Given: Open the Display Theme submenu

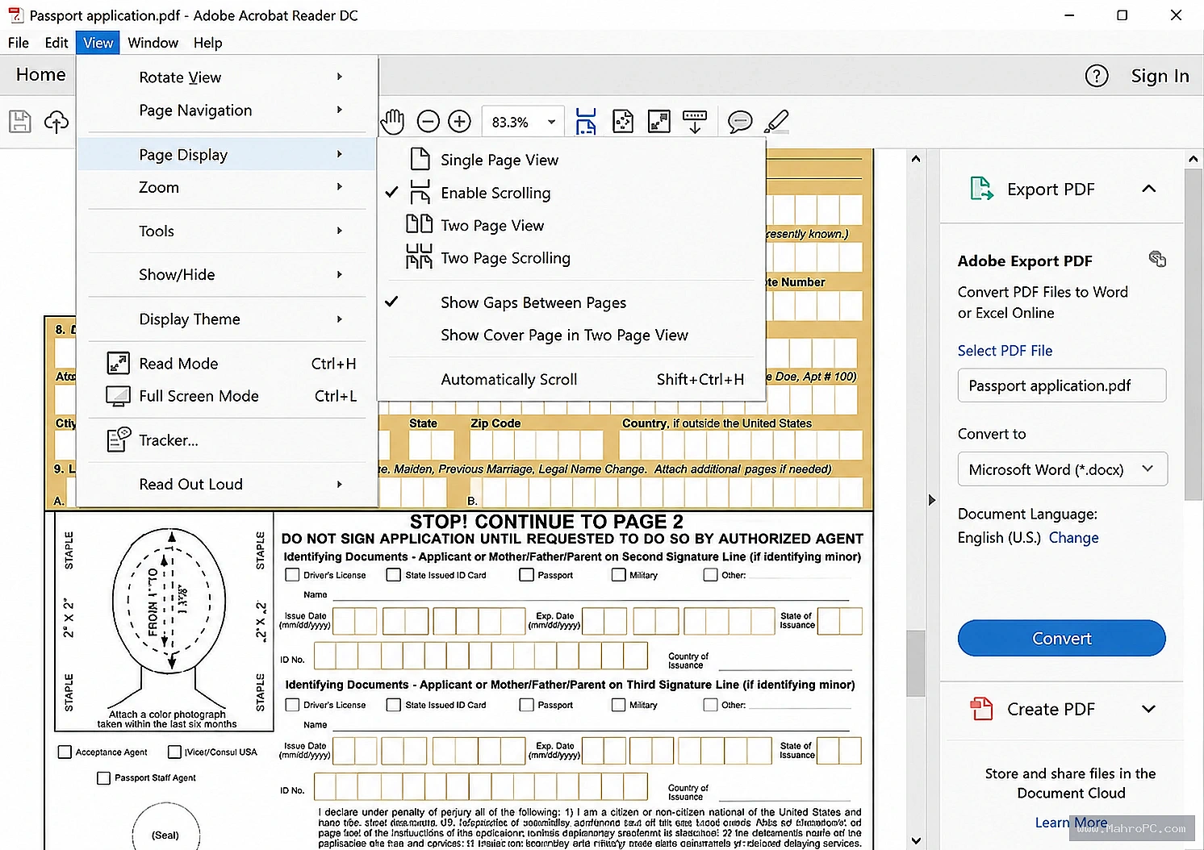Looking at the screenshot, I should coord(228,319).
